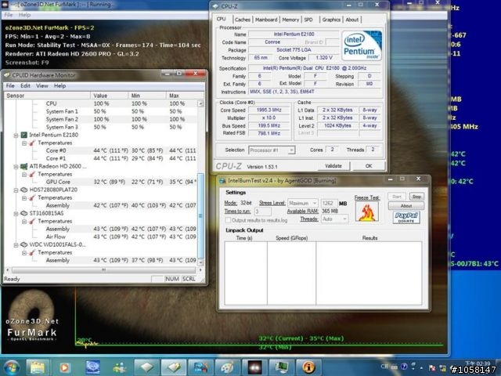
Task: Click the orange info taskbar icon
Action: (308, 367)
